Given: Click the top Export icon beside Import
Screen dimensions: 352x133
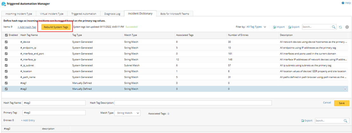Looking at the screenshot, I should point(290,27).
